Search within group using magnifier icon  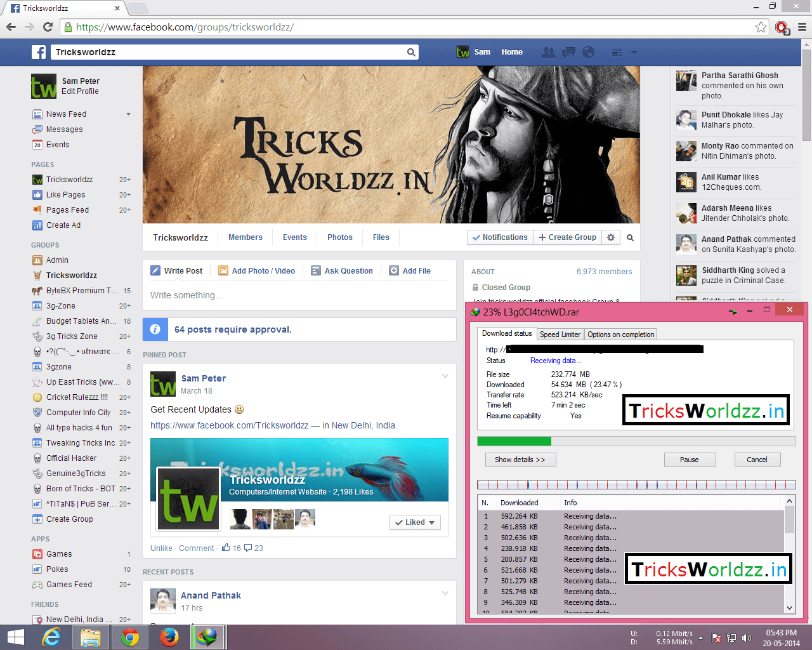[630, 237]
